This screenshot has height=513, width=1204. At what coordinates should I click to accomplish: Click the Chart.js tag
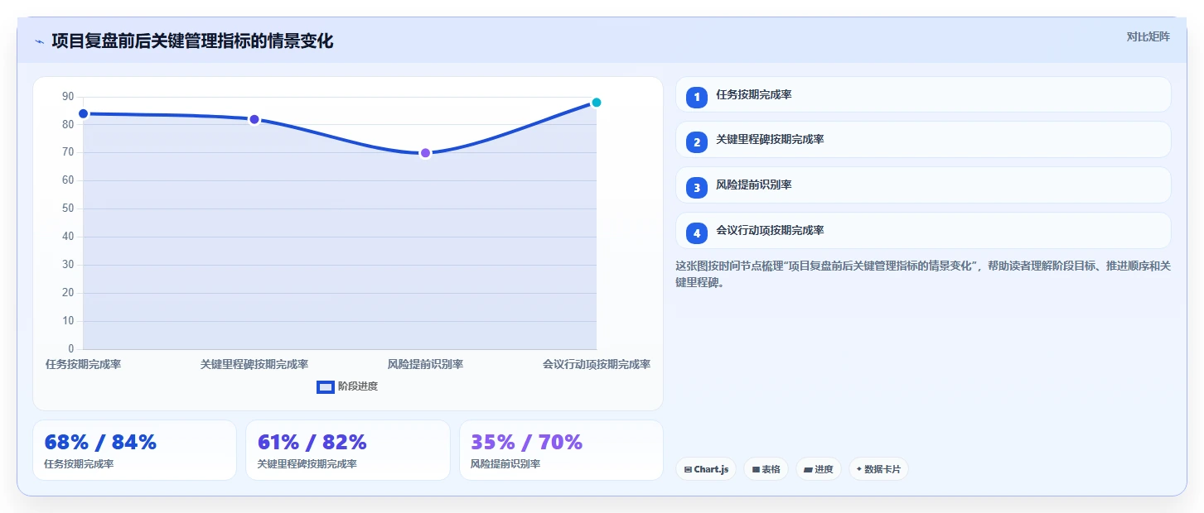pos(706,469)
